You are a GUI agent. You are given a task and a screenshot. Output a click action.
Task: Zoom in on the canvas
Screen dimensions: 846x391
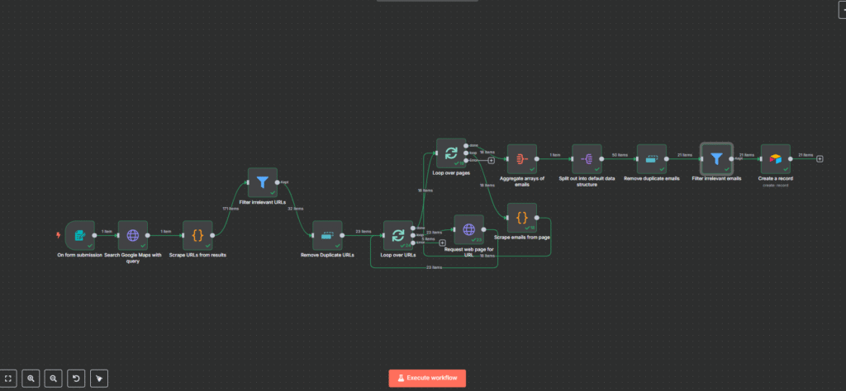[x=31, y=378]
